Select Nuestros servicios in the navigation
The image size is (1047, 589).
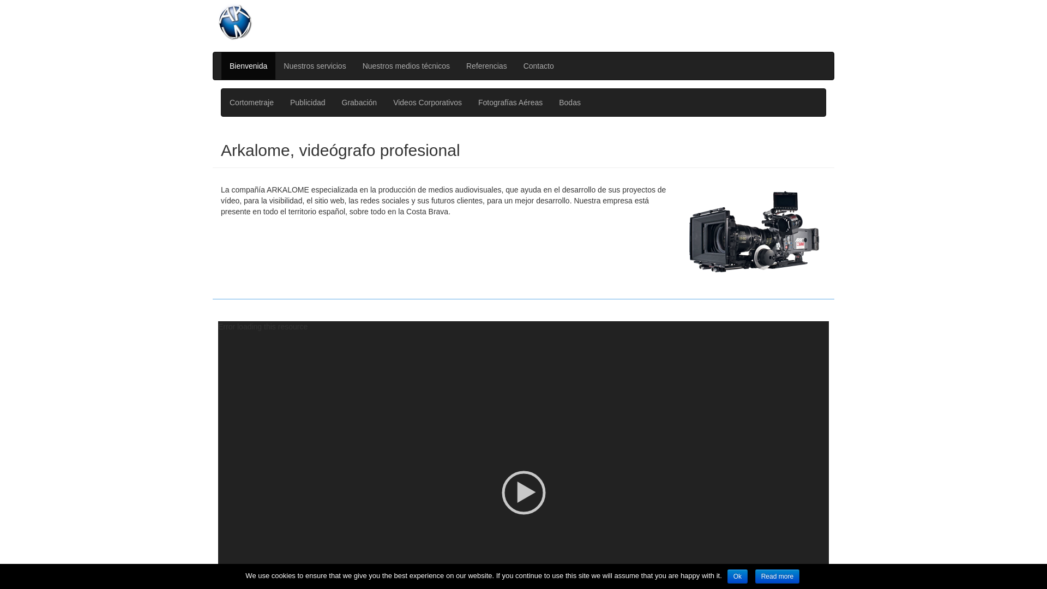click(x=315, y=66)
